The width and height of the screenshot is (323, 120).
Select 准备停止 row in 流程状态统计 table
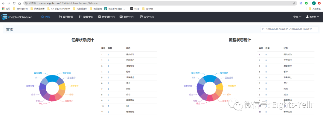coord(286,77)
